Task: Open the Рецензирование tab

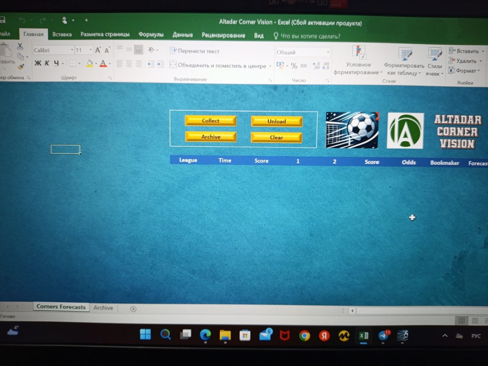Action: pyautogui.click(x=223, y=35)
